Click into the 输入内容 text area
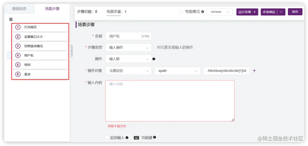308x146 pixels. tap(170, 101)
